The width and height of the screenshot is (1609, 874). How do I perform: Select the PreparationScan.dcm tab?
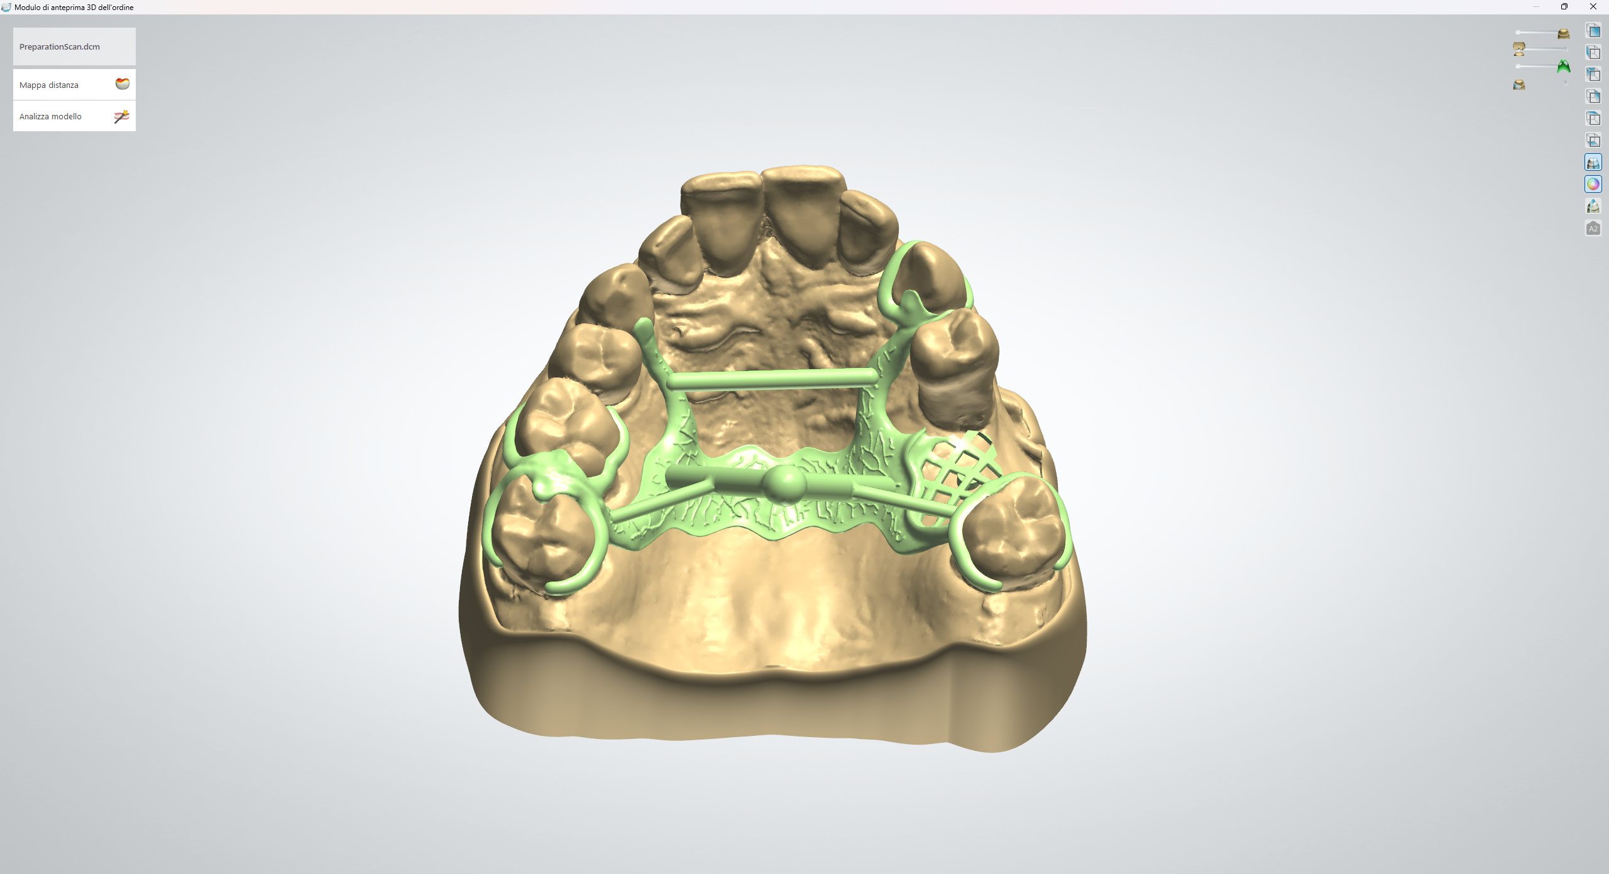pyautogui.click(x=74, y=46)
